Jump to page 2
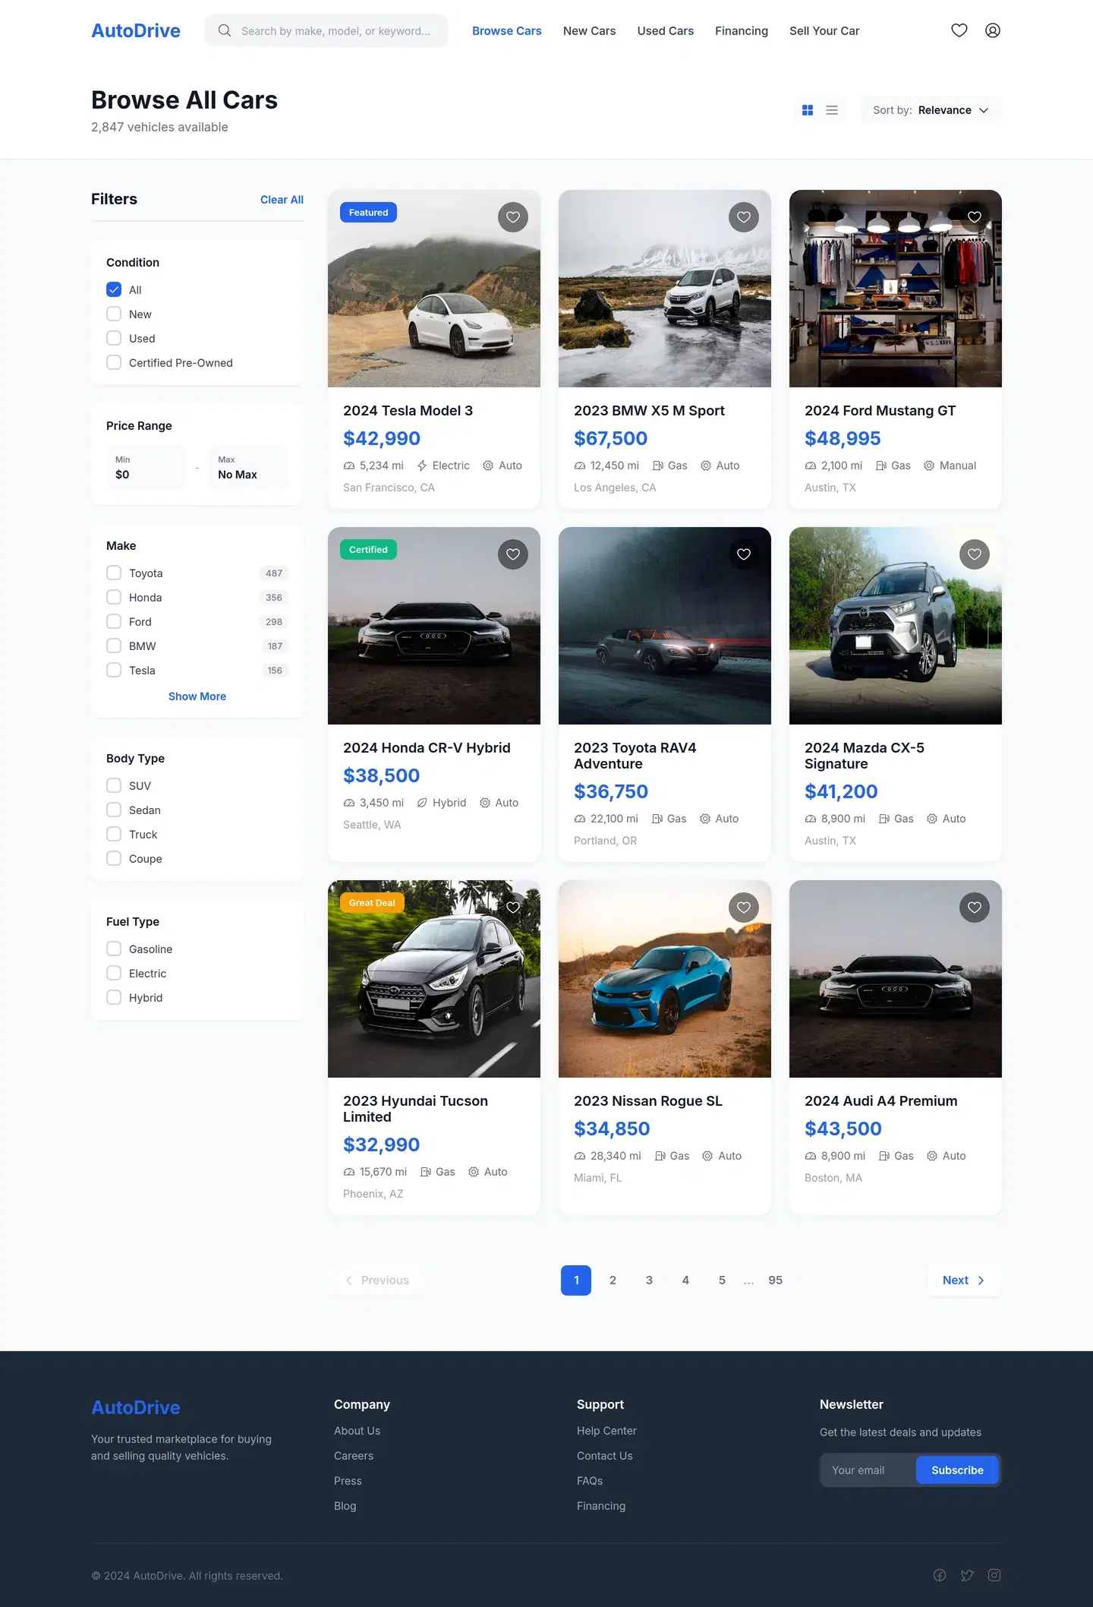The height and width of the screenshot is (1607, 1093). (x=613, y=1280)
